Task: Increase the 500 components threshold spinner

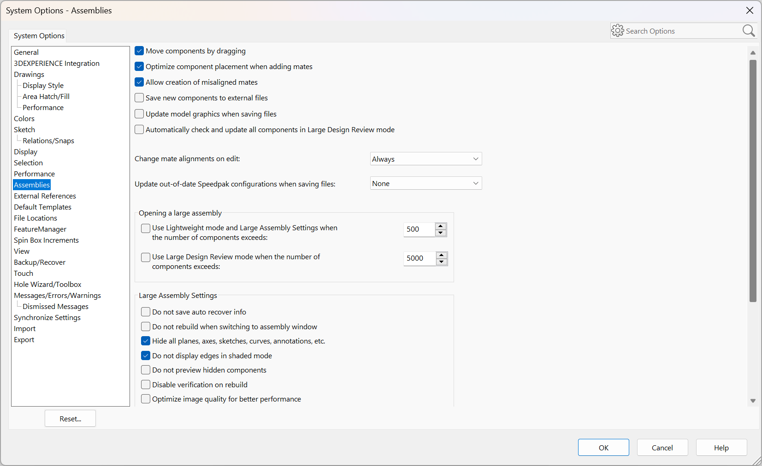Action: click(x=441, y=226)
